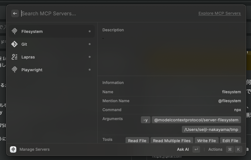The height and width of the screenshot is (160, 251).
Task: Click the back arrow button
Action: tap(15, 13)
